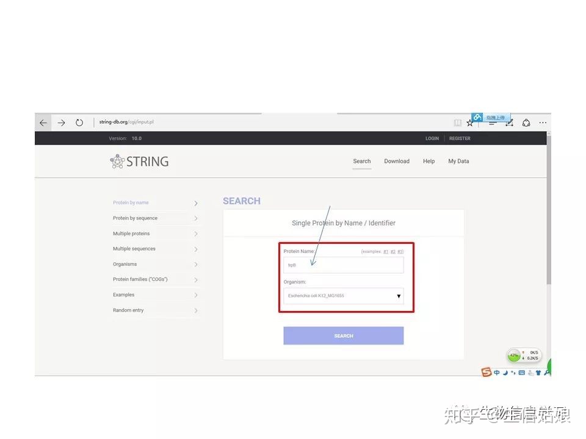
Task: Click the Sogou input method S icon
Action: coord(487,372)
